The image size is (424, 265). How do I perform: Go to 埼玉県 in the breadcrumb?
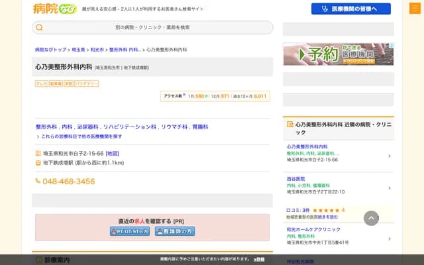[x=79, y=50]
